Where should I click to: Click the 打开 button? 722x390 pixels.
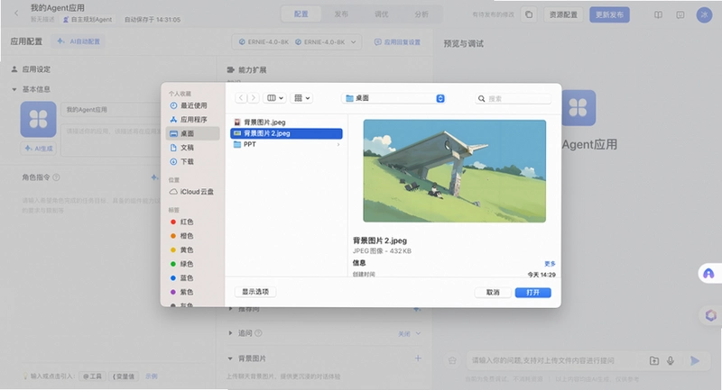[x=532, y=292]
